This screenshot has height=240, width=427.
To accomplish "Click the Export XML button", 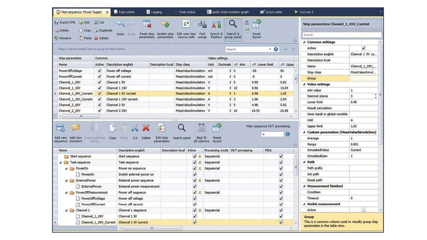I will point(65,22).
